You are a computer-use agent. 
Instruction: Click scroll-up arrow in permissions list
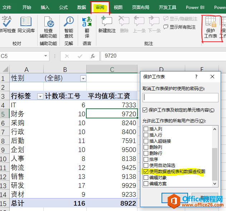click(215, 129)
